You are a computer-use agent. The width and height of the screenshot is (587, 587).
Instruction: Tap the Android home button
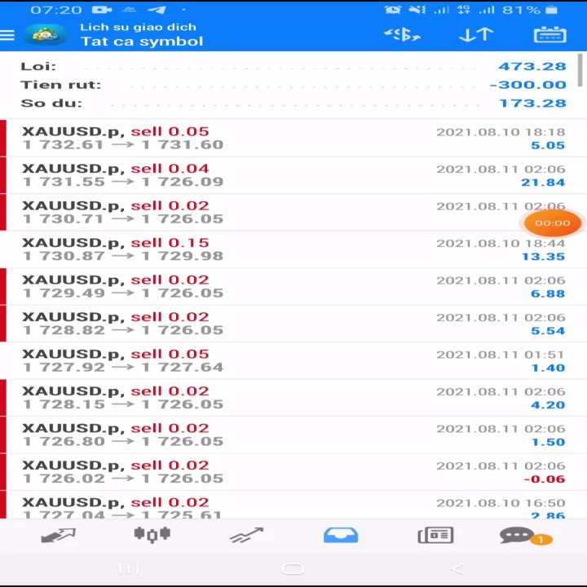pyautogui.click(x=293, y=569)
